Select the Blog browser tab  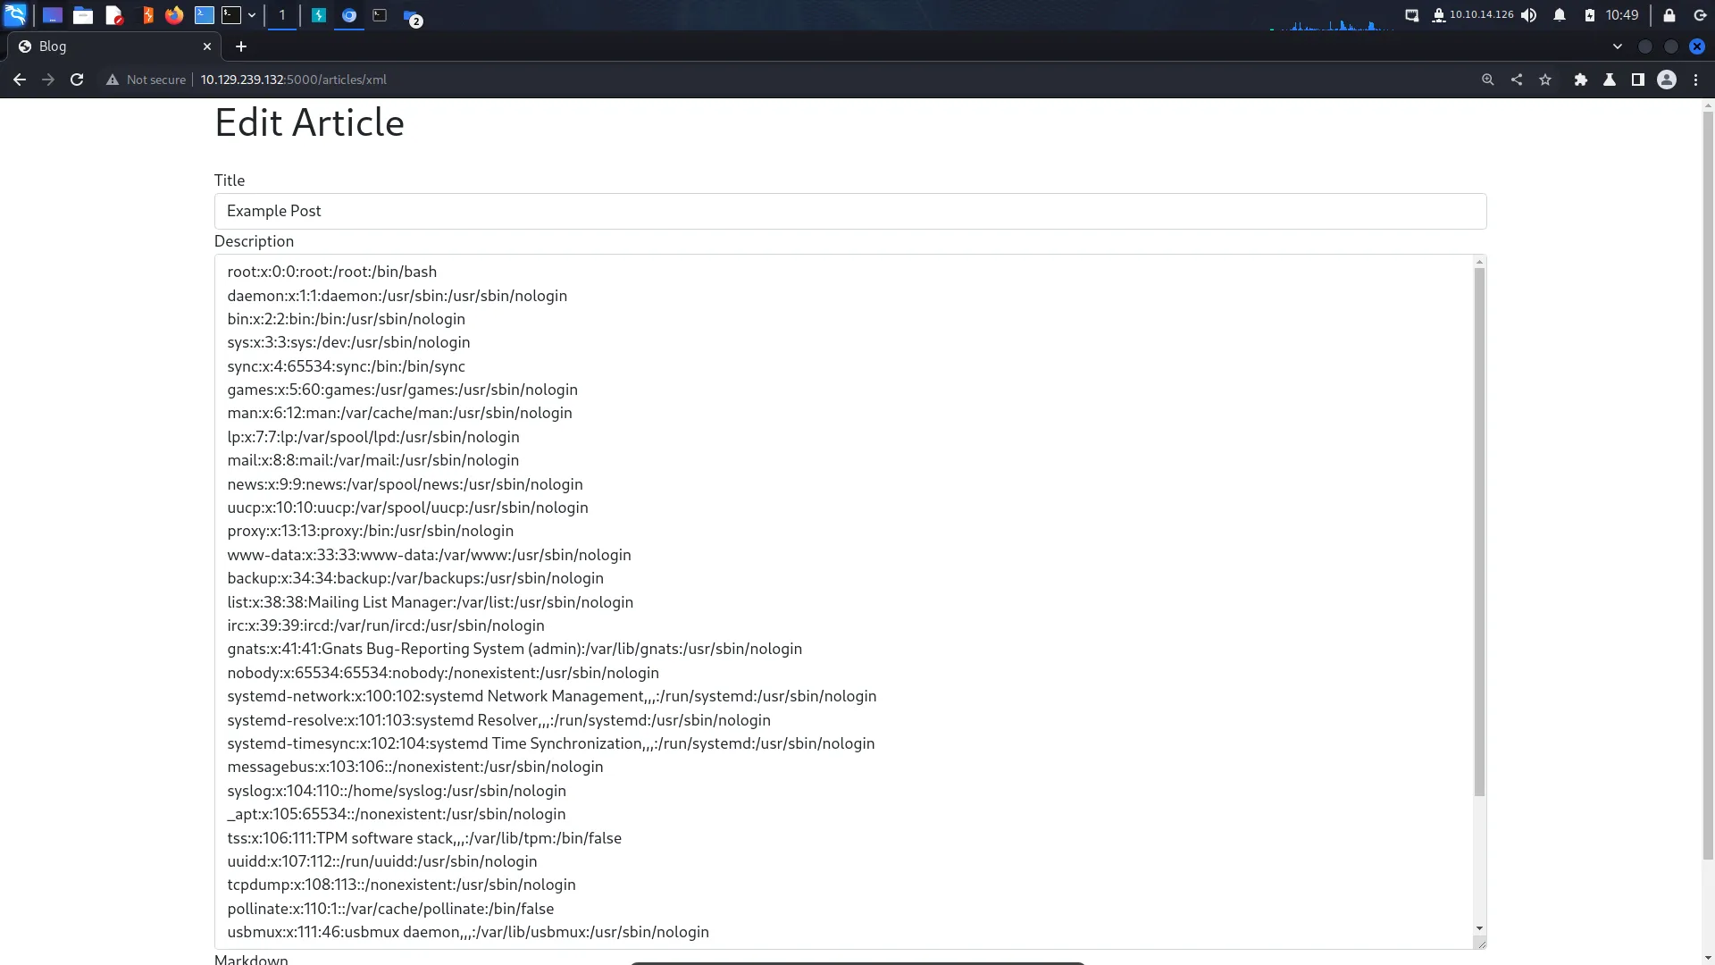click(x=114, y=46)
